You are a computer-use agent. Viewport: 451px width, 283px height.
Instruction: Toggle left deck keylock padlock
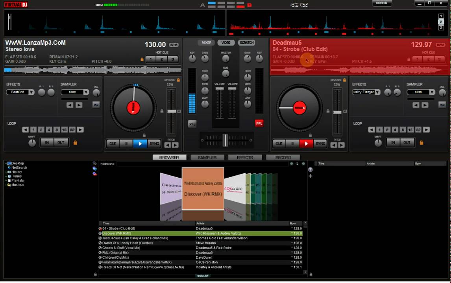tap(178, 80)
